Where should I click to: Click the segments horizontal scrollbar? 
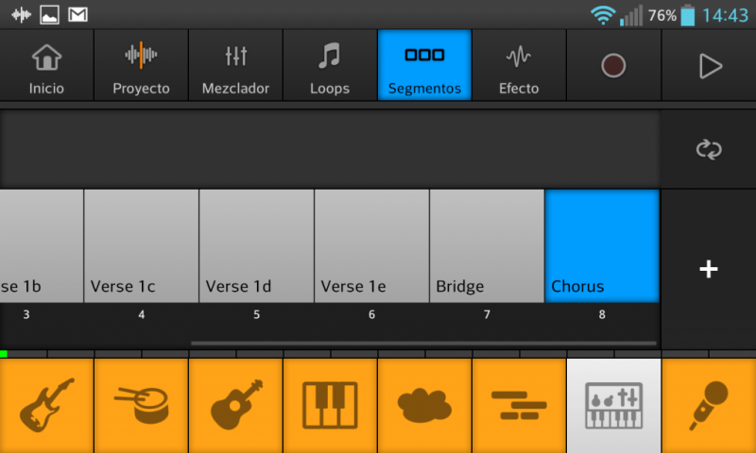pos(422,344)
